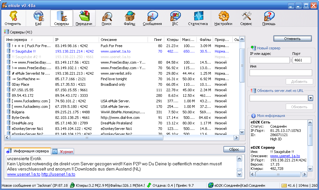The image size is (319, 190).
Task: Click scroll down arrow in server info box
Action: (x=239, y=174)
